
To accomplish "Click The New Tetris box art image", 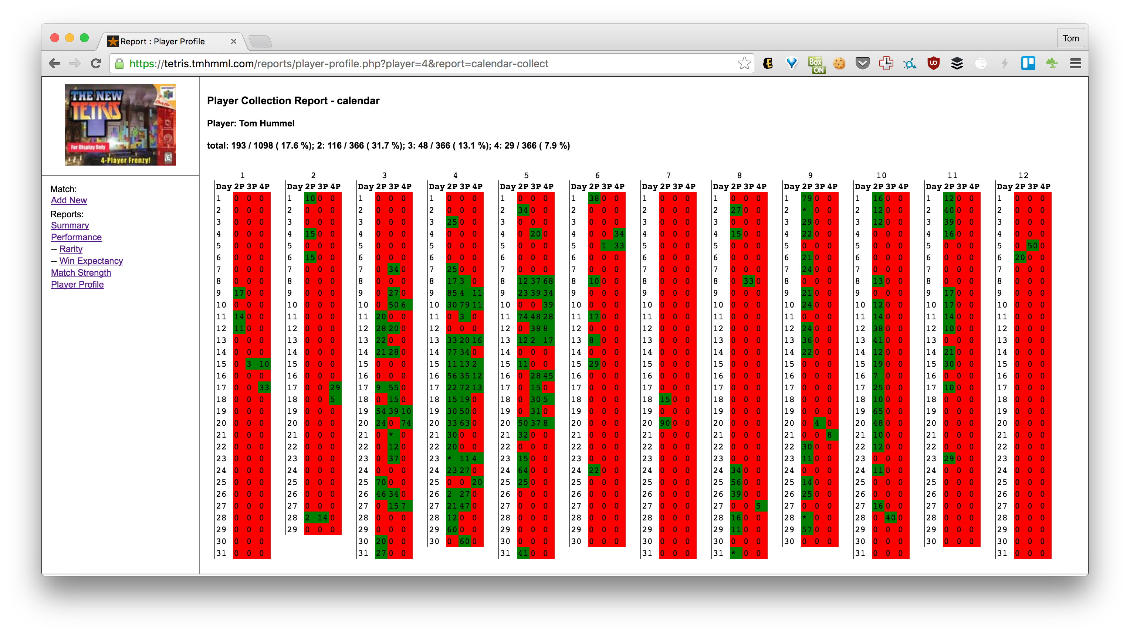I will tap(120, 125).
